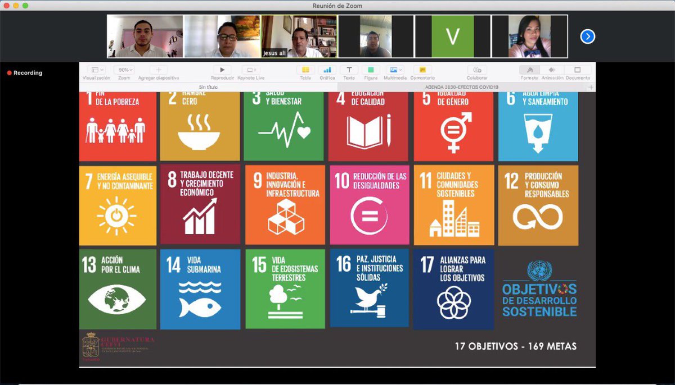The height and width of the screenshot is (385, 675).
Task: Insert a chart with the Gráfica icon
Action: tap(327, 70)
